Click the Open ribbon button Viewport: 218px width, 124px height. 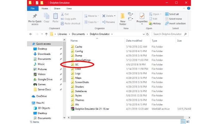tap(155, 14)
